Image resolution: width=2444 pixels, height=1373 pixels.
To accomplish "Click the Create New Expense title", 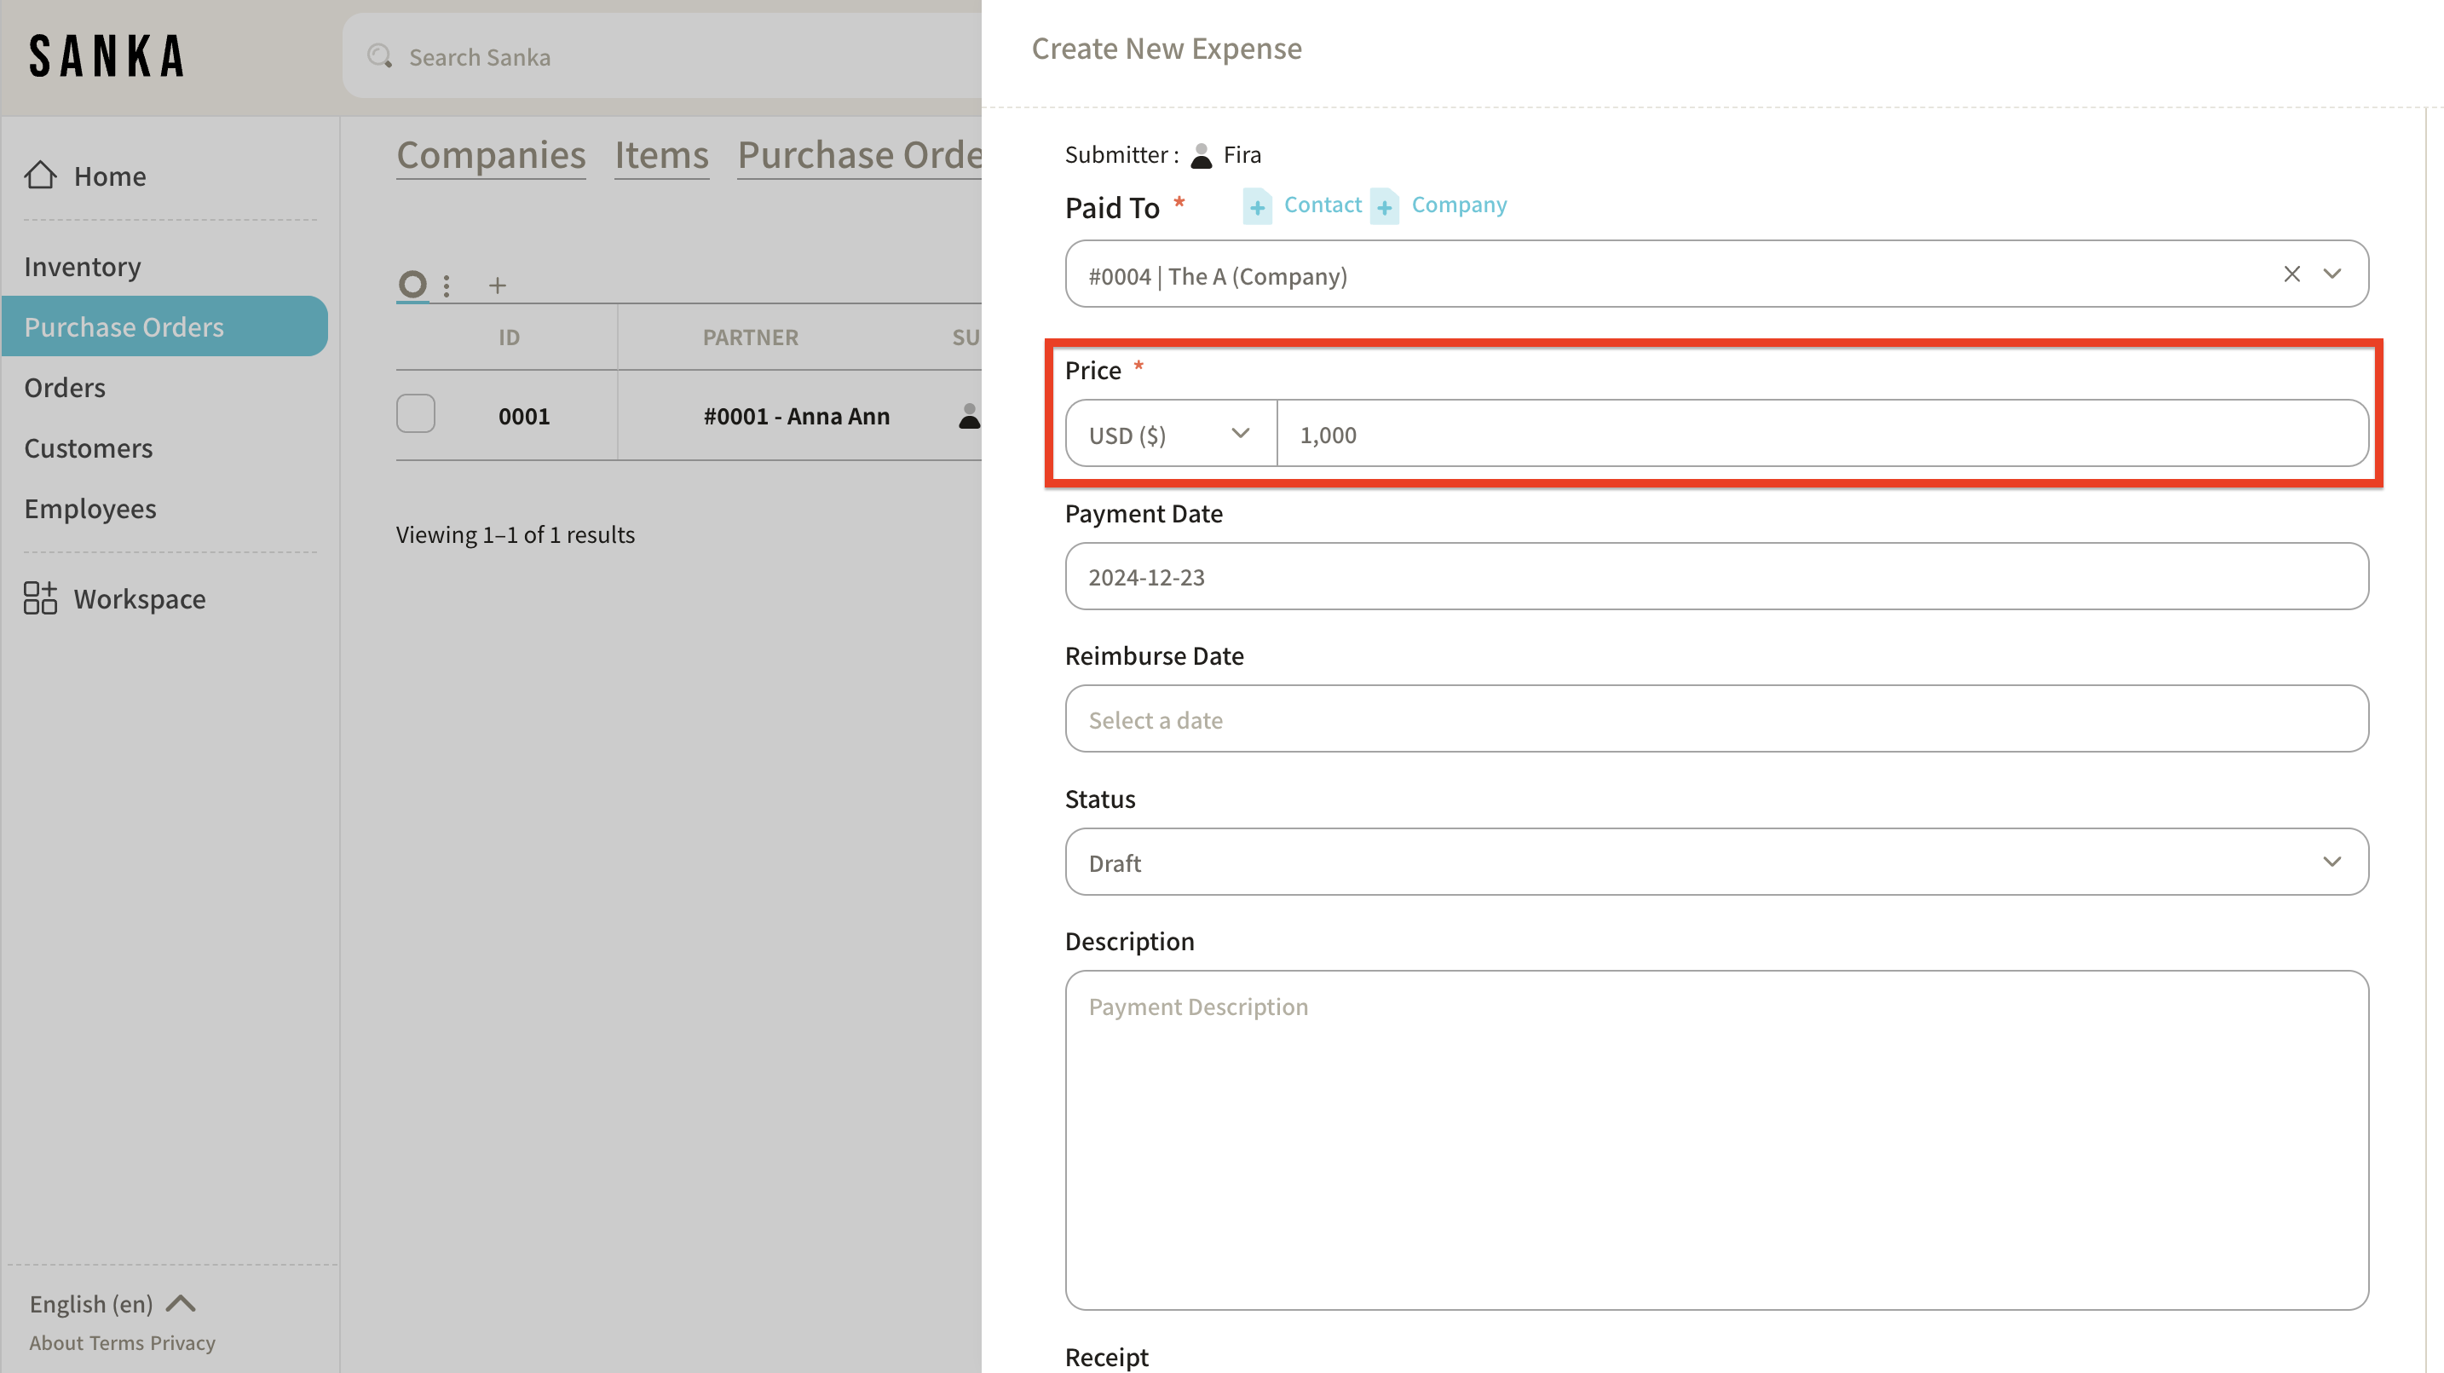I will [1166, 49].
